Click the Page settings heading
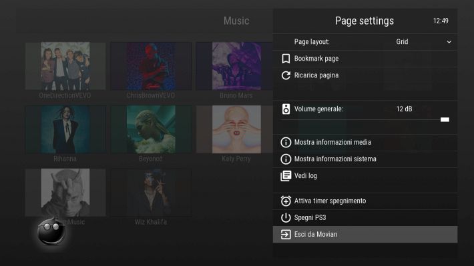This screenshot has width=474, height=266. (365, 21)
